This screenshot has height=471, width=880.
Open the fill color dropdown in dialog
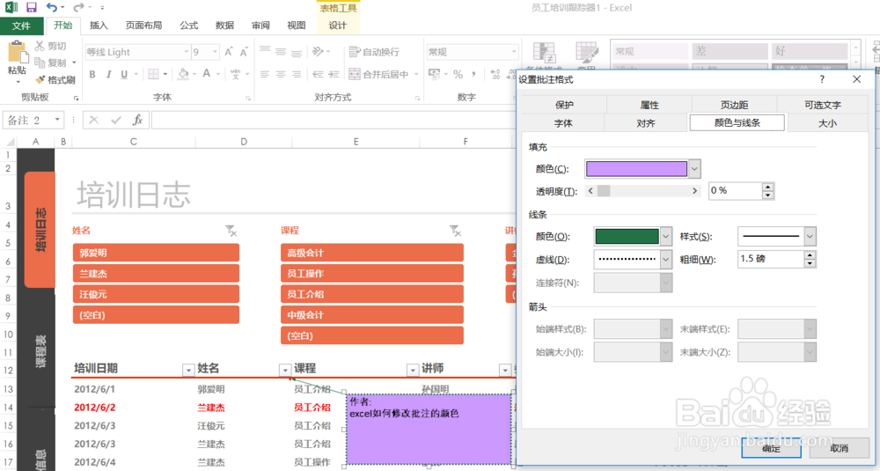[694, 168]
